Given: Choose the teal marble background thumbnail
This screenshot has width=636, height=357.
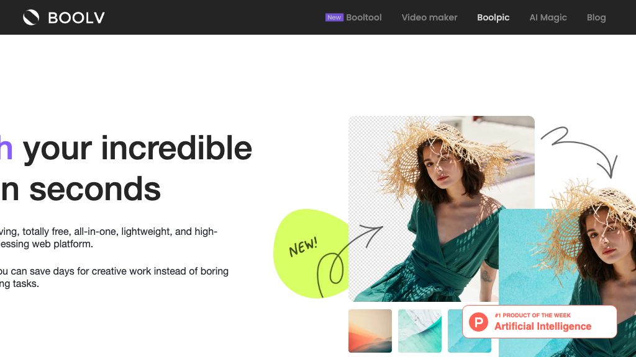Looking at the screenshot, I should click(420, 331).
